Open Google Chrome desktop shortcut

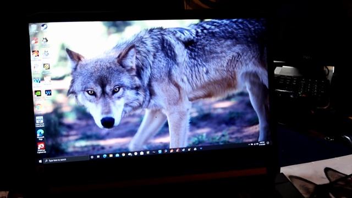39,107
